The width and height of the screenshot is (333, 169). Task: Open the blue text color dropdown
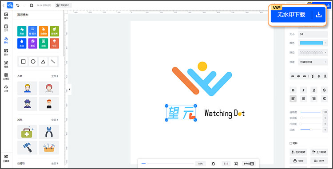click(x=313, y=43)
